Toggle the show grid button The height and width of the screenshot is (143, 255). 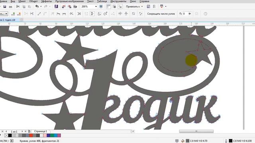[114, 6]
